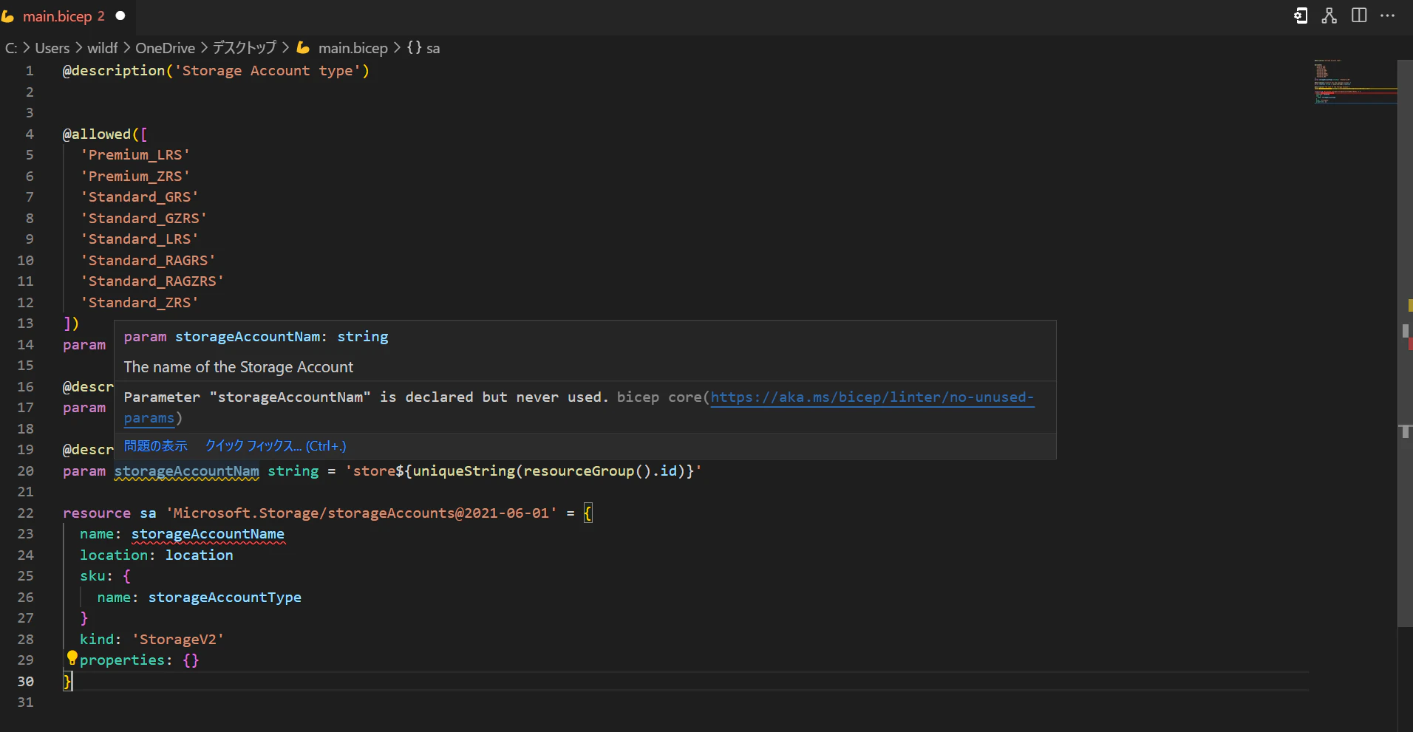Click the 'Standard_ZRS' value
The height and width of the screenshot is (732, 1413).
[x=140, y=303]
